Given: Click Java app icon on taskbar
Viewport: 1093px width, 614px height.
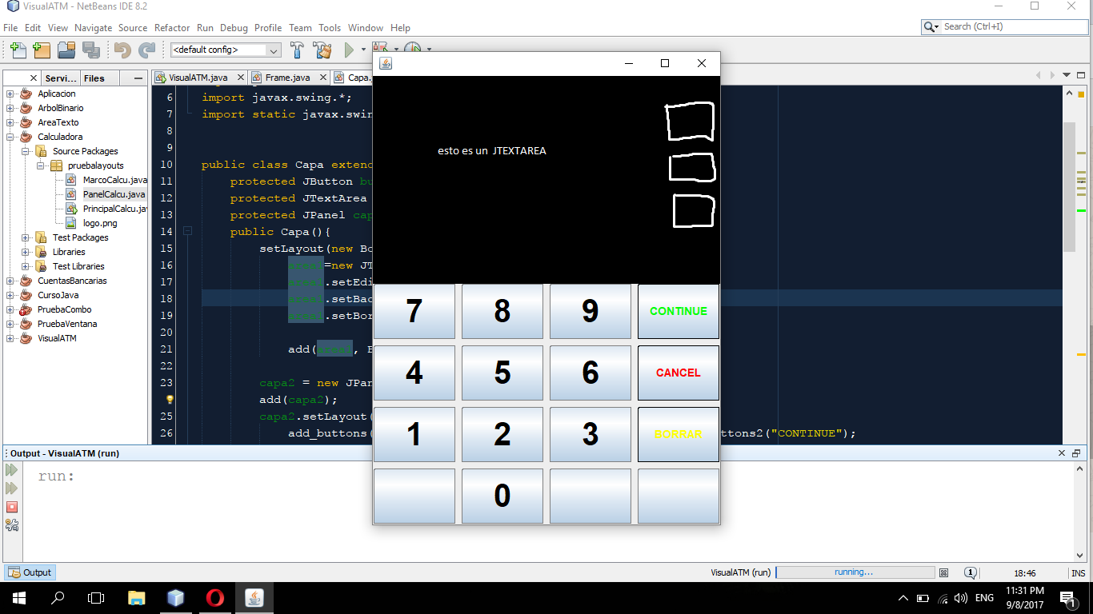Looking at the screenshot, I should [254, 597].
